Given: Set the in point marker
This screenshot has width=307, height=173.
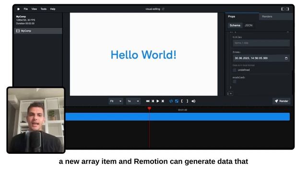Looking at the screenshot, I should point(182,101).
